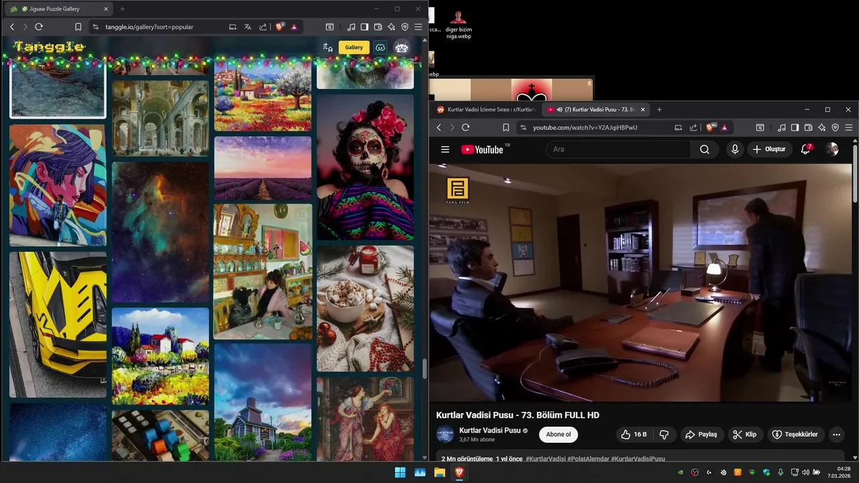
Task: Open YouTube notifications bell
Action: pos(805,149)
